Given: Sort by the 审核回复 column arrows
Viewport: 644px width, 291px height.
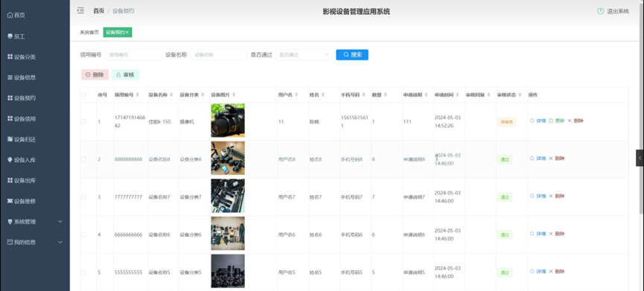Looking at the screenshot, I should pos(488,95).
